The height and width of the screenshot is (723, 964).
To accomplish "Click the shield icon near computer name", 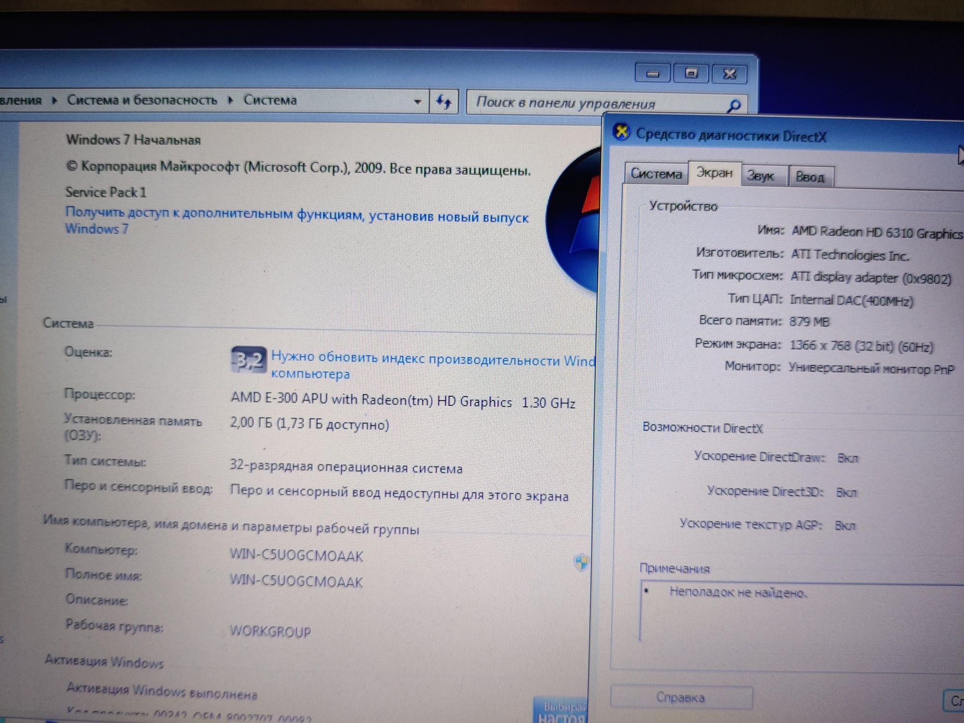I will [x=582, y=562].
